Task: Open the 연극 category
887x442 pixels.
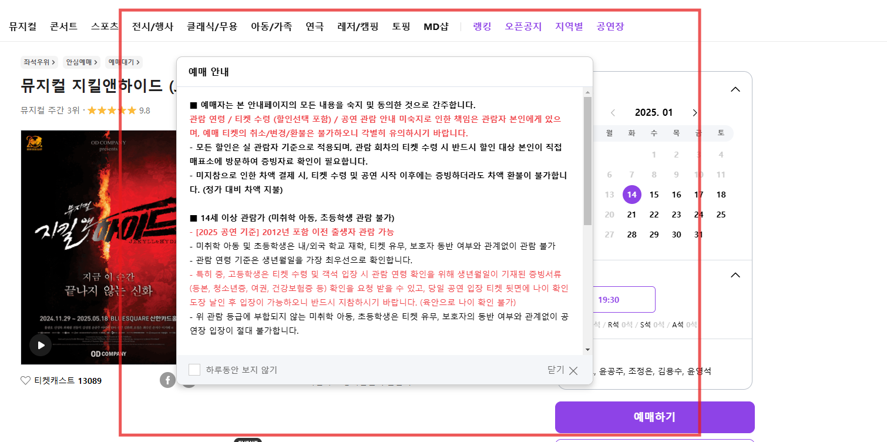Action: (315, 26)
